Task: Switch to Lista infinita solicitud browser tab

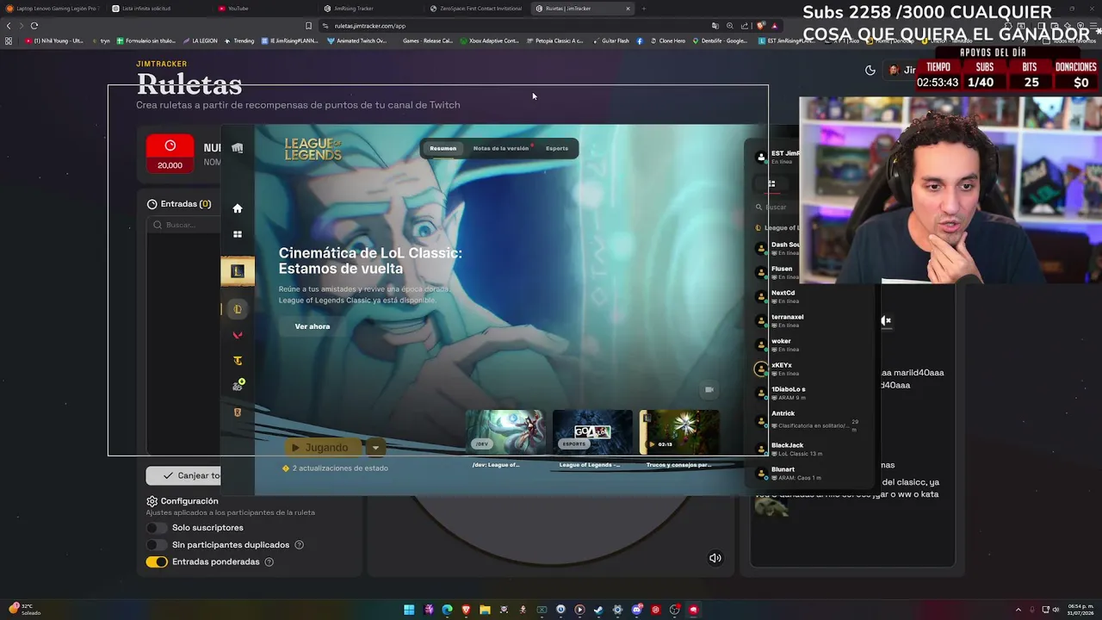Action: coord(158,9)
